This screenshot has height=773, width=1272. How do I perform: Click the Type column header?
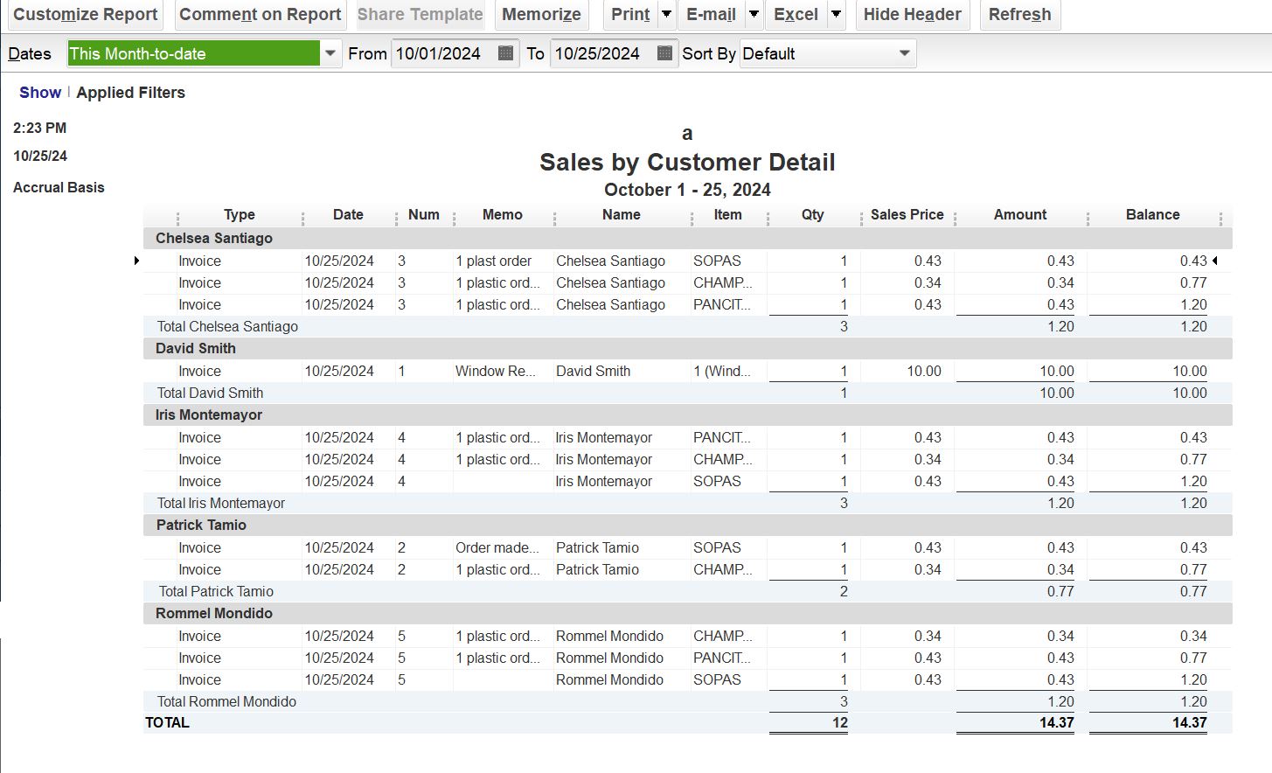tap(240, 215)
